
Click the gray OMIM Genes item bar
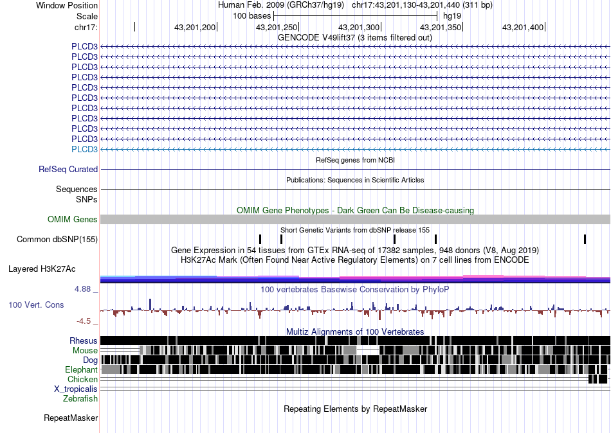pyautogui.click(x=356, y=219)
